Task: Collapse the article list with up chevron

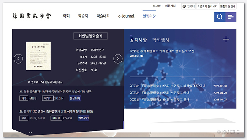Action: [x=30, y=132]
